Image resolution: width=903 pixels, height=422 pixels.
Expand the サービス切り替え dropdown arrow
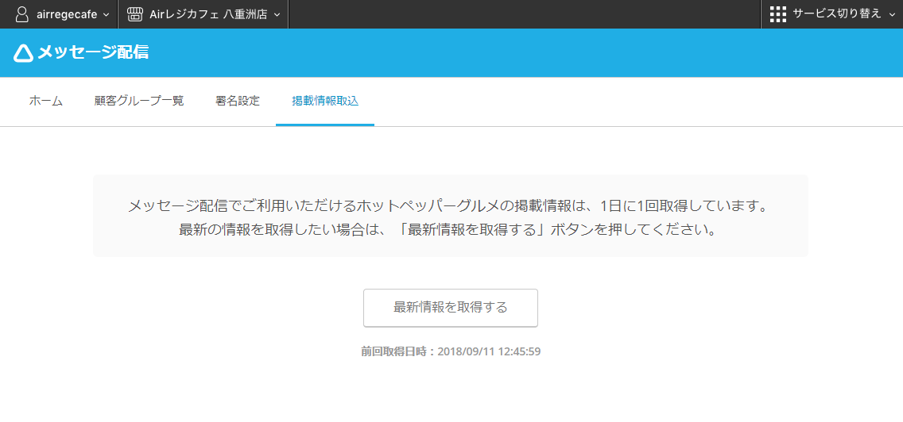pyautogui.click(x=893, y=15)
